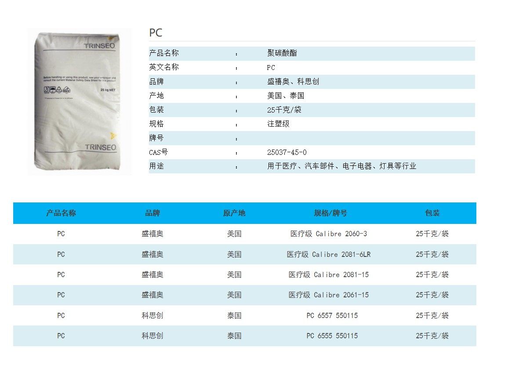508x366 pixels.
Task: Select the CAS number 25037-45-0
Action: [287, 152]
